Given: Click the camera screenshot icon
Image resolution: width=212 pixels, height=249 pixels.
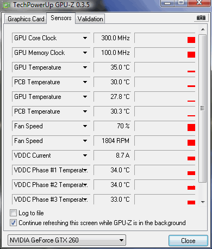Looking at the screenshot, I should 201,18.
